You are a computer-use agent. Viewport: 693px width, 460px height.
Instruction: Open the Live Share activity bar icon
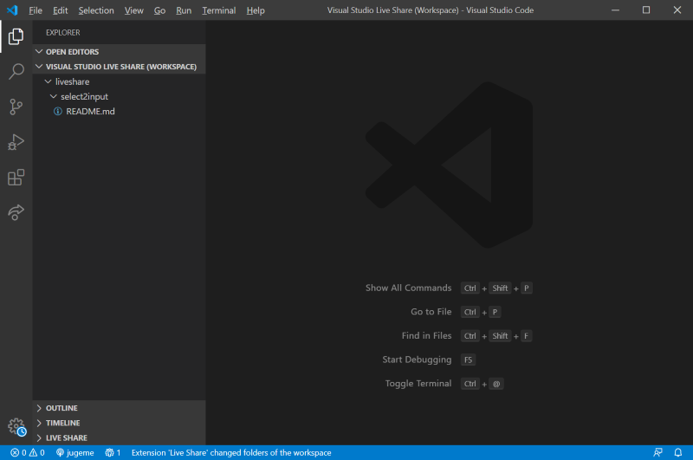coord(16,212)
